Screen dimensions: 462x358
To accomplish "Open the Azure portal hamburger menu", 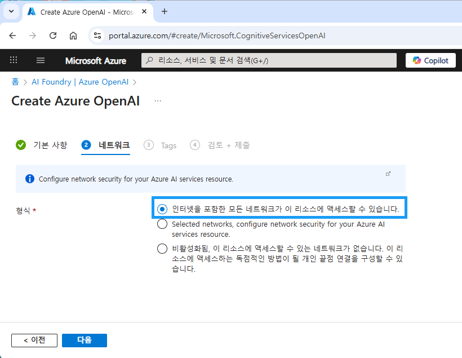I will pyautogui.click(x=41, y=60).
